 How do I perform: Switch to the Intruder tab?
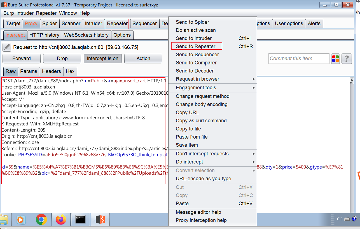coord(93,24)
